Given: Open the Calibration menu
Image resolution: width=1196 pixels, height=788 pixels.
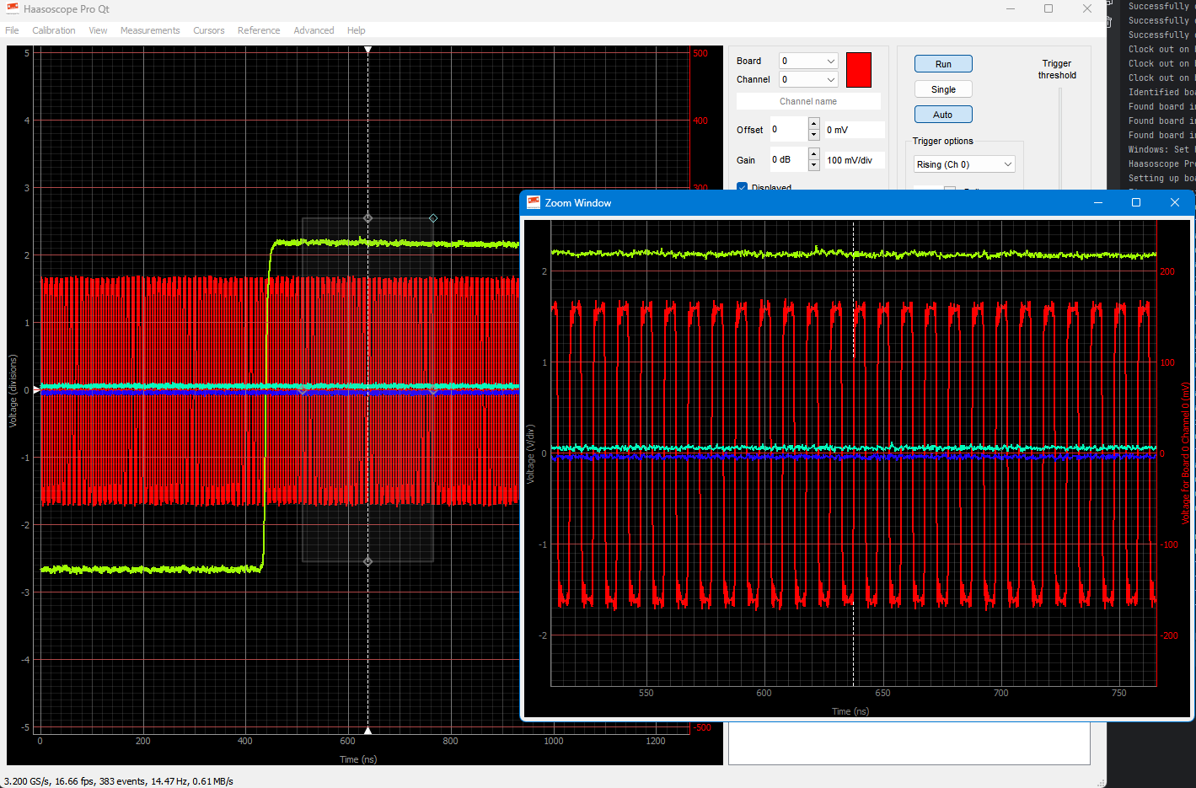Looking at the screenshot, I should tap(53, 30).
